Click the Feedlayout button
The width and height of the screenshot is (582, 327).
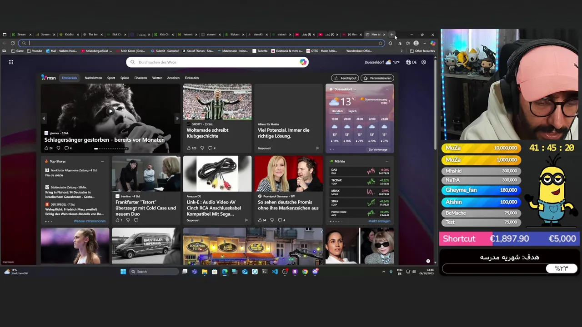(345, 78)
